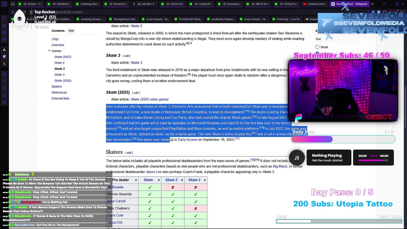Open GX Control in the sidebar

point(4,18)
